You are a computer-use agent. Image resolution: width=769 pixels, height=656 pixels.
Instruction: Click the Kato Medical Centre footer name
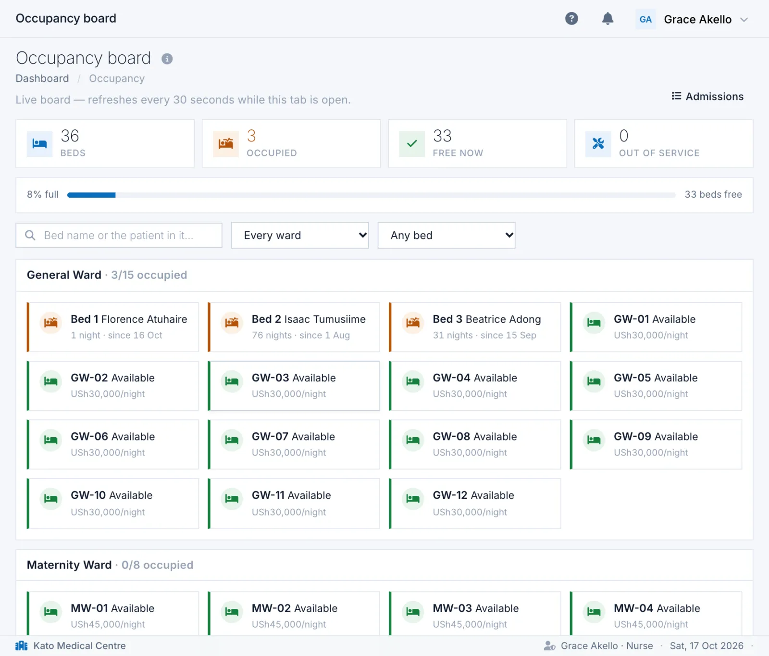point(79,646)
